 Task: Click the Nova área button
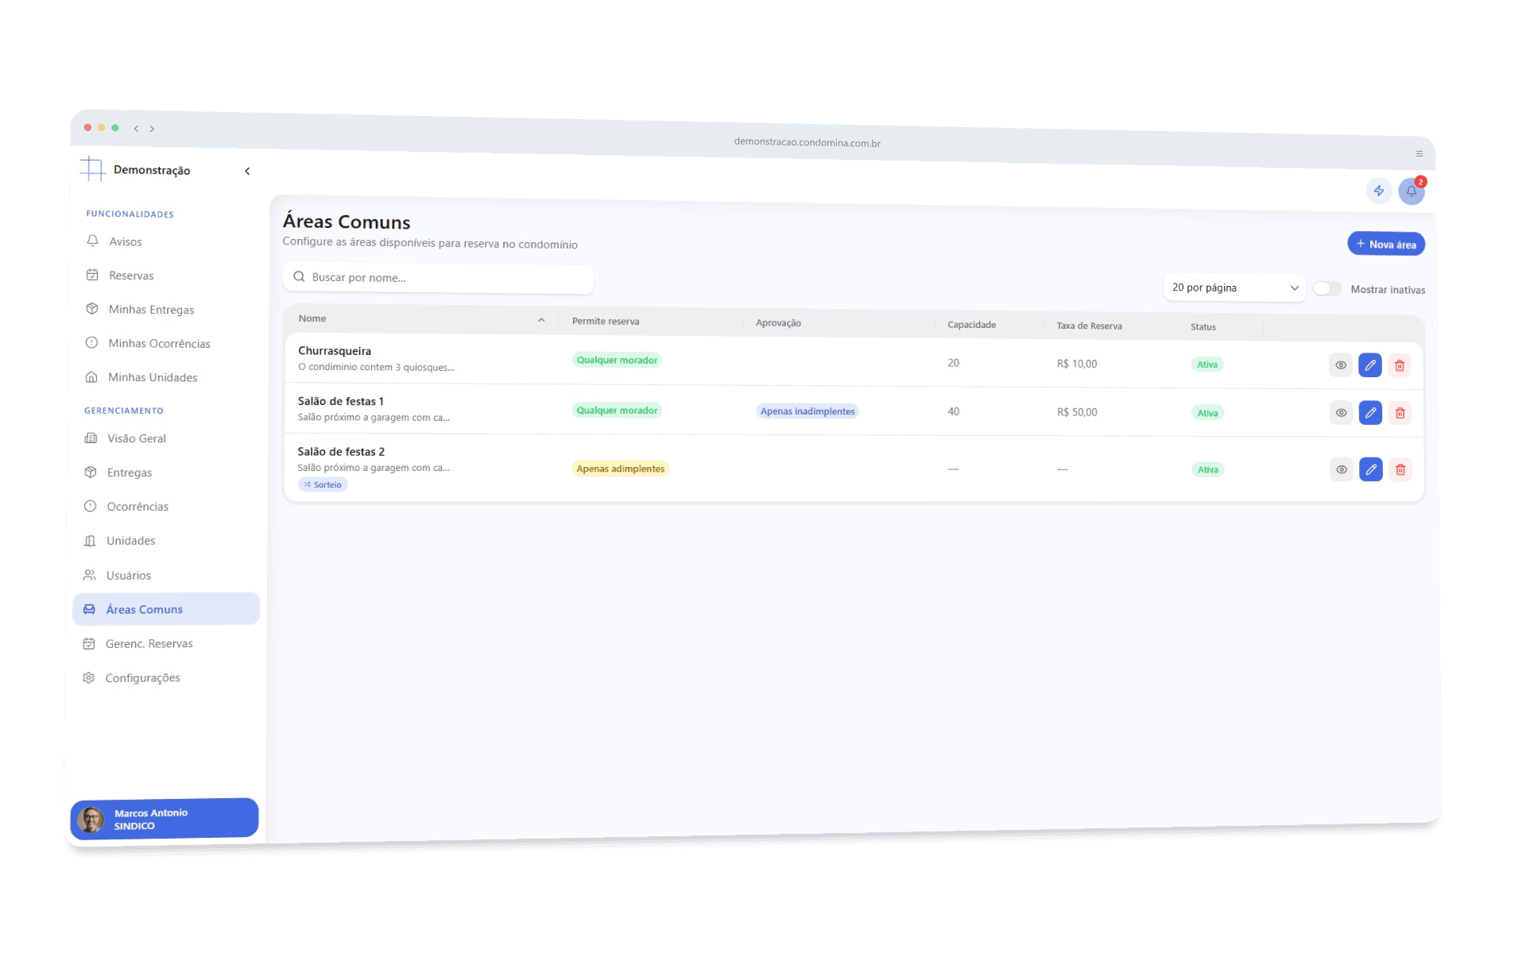1386,244
